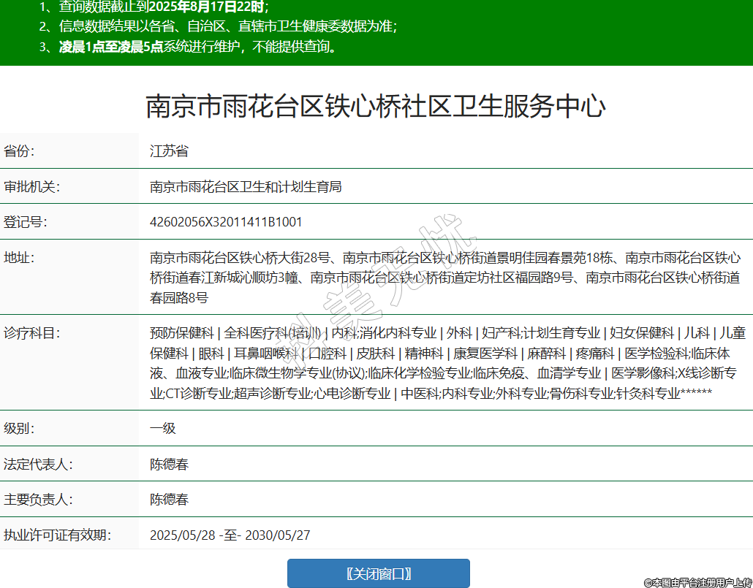Click the license validity dates 2025/05/28 to 2030/05/27
This screenshot has width=753, height=588.
tap(230, 535)
